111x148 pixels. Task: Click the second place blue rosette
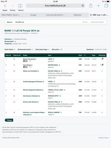pyautogui.click(x=103, y=65)
